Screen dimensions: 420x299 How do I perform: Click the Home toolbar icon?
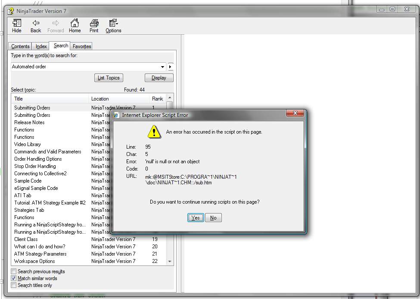(75, 26)
